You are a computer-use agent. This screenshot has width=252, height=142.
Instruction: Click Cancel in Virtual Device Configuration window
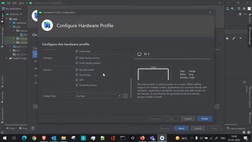tap(198, 128)
